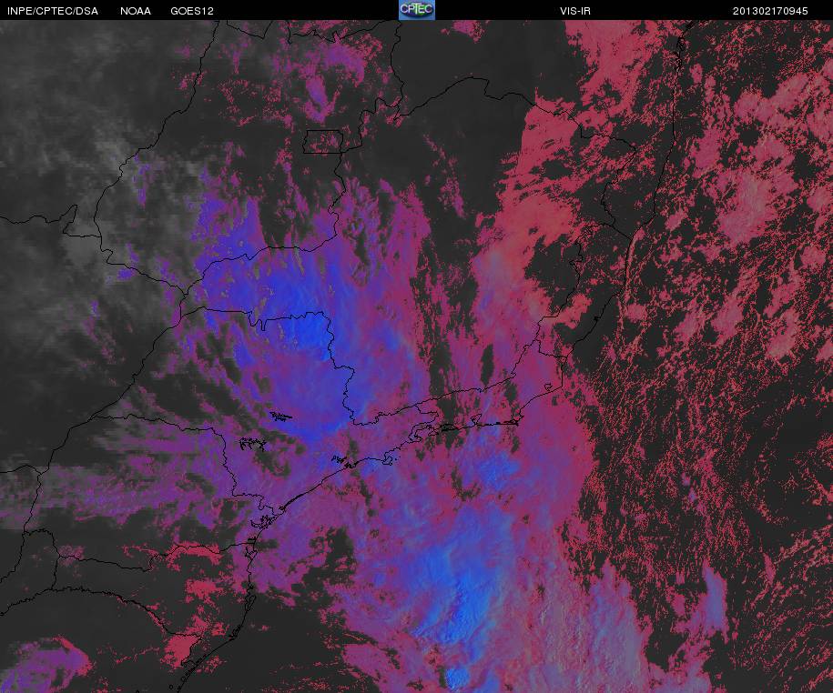The image size is (833, 693).
Task: Click the 201302170945 timestamp
Action: [x=770, y=11]
